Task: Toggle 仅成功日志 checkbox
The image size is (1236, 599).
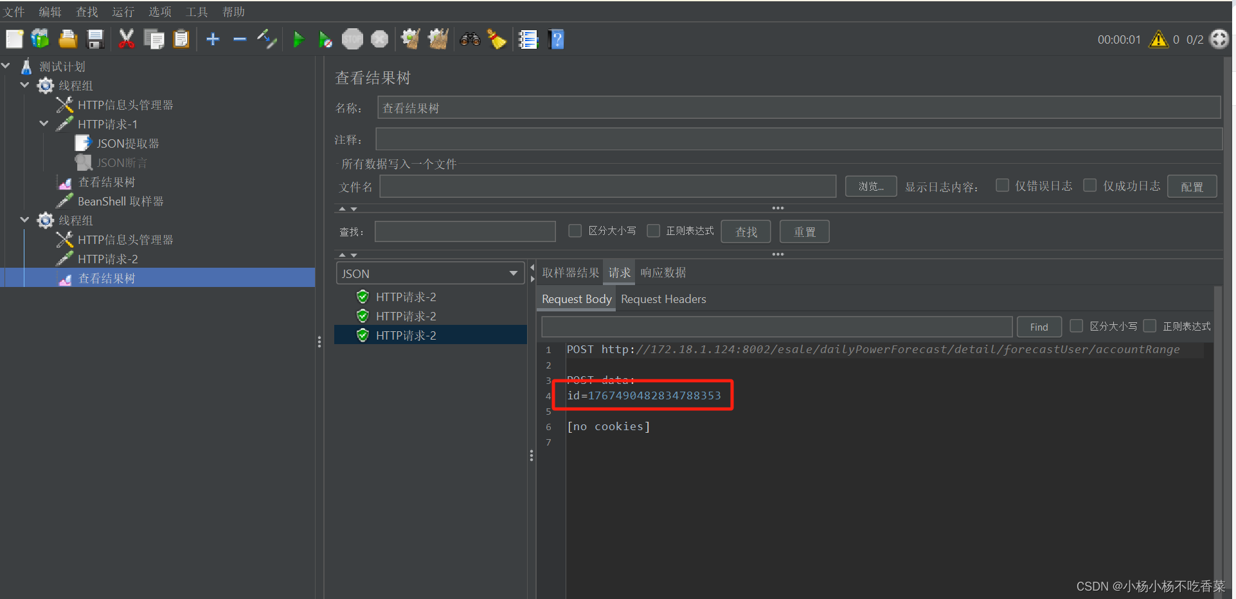Action: [x=1090, y=185]
